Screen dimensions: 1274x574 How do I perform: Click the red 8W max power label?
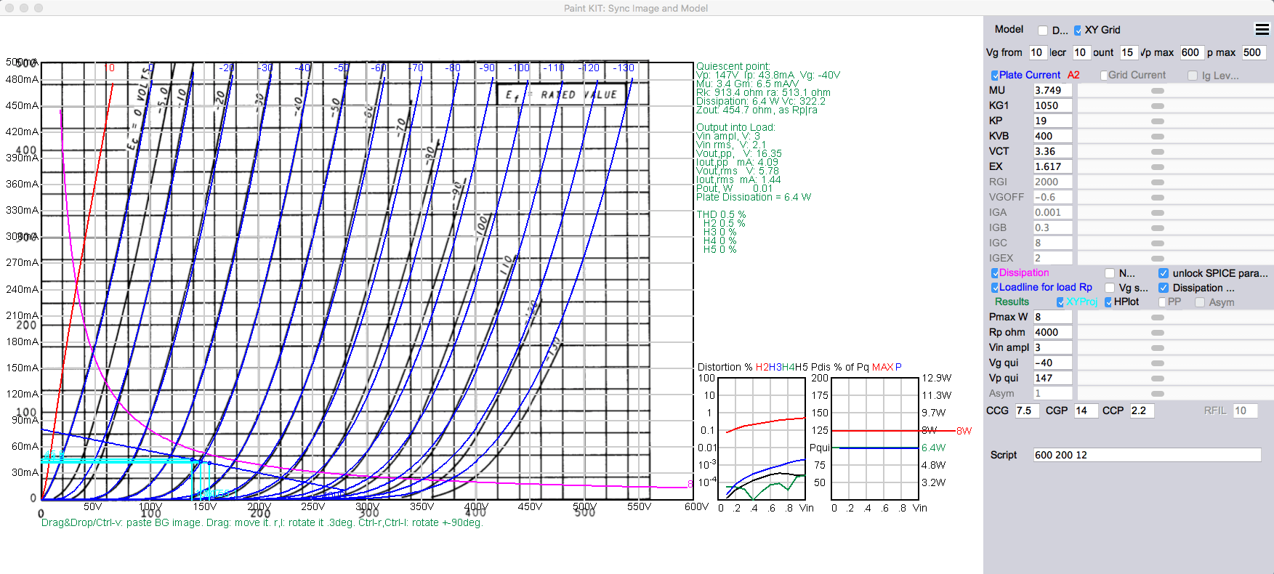point(964,431)
